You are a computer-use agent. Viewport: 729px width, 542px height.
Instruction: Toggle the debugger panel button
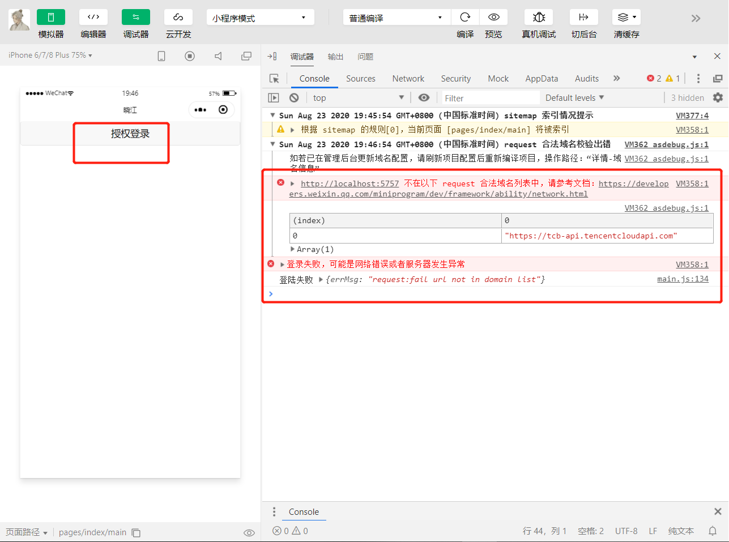pyautogui.click(x=136, y=18)
